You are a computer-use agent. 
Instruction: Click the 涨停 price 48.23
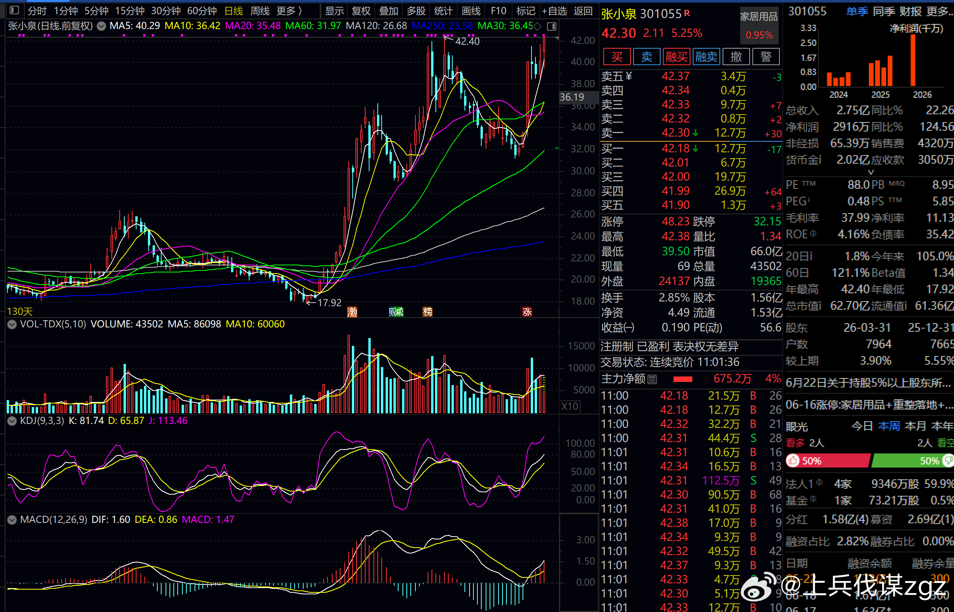pyautogui.click(x=676, y=221)
